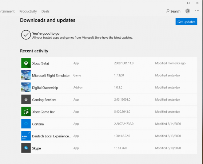Switch to the Deals tab
This screenshot has height=164, width=203.
point(45,11)
